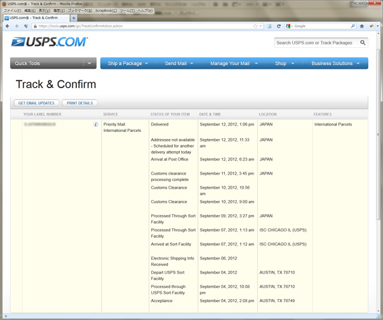Click 'YOUR LABEL NUMBER' column header

pyautogui.click(x=42, y=114)
